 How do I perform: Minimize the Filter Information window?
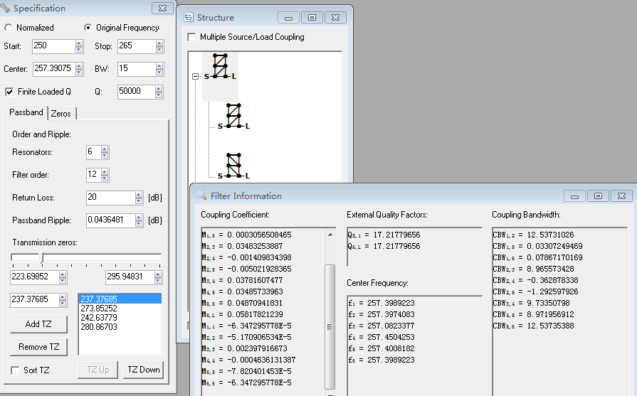pyautogui.click(x=574, y=196)
